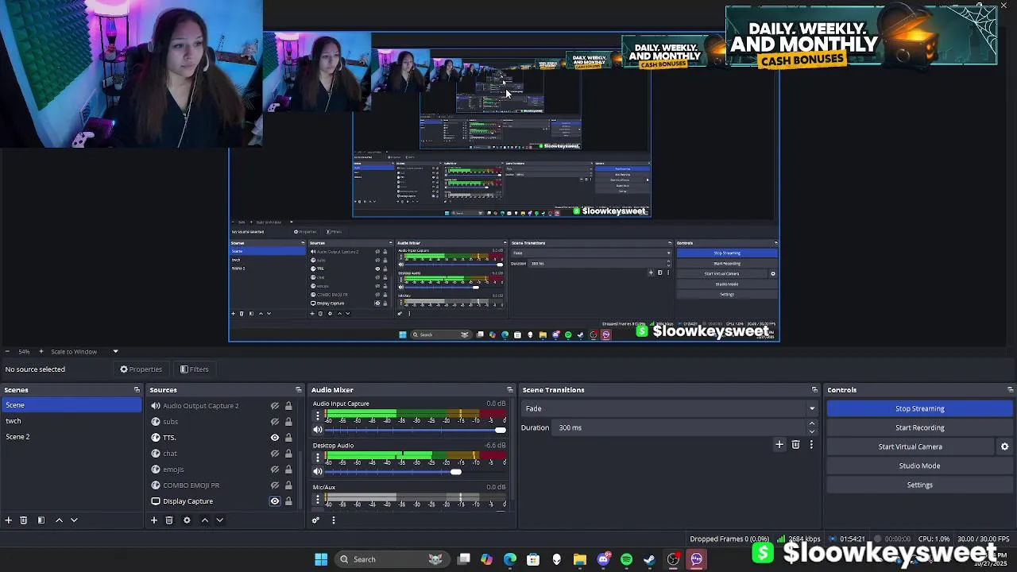This screenshot has width=1017, height=572.
Task: Increase transition duration stepper up
Action: 811,423
